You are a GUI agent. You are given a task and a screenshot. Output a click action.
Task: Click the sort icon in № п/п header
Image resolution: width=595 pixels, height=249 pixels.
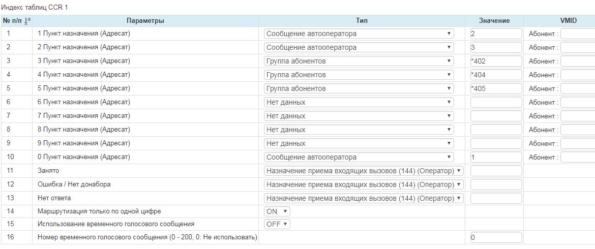pyautogui.click(x=27, y=21)
